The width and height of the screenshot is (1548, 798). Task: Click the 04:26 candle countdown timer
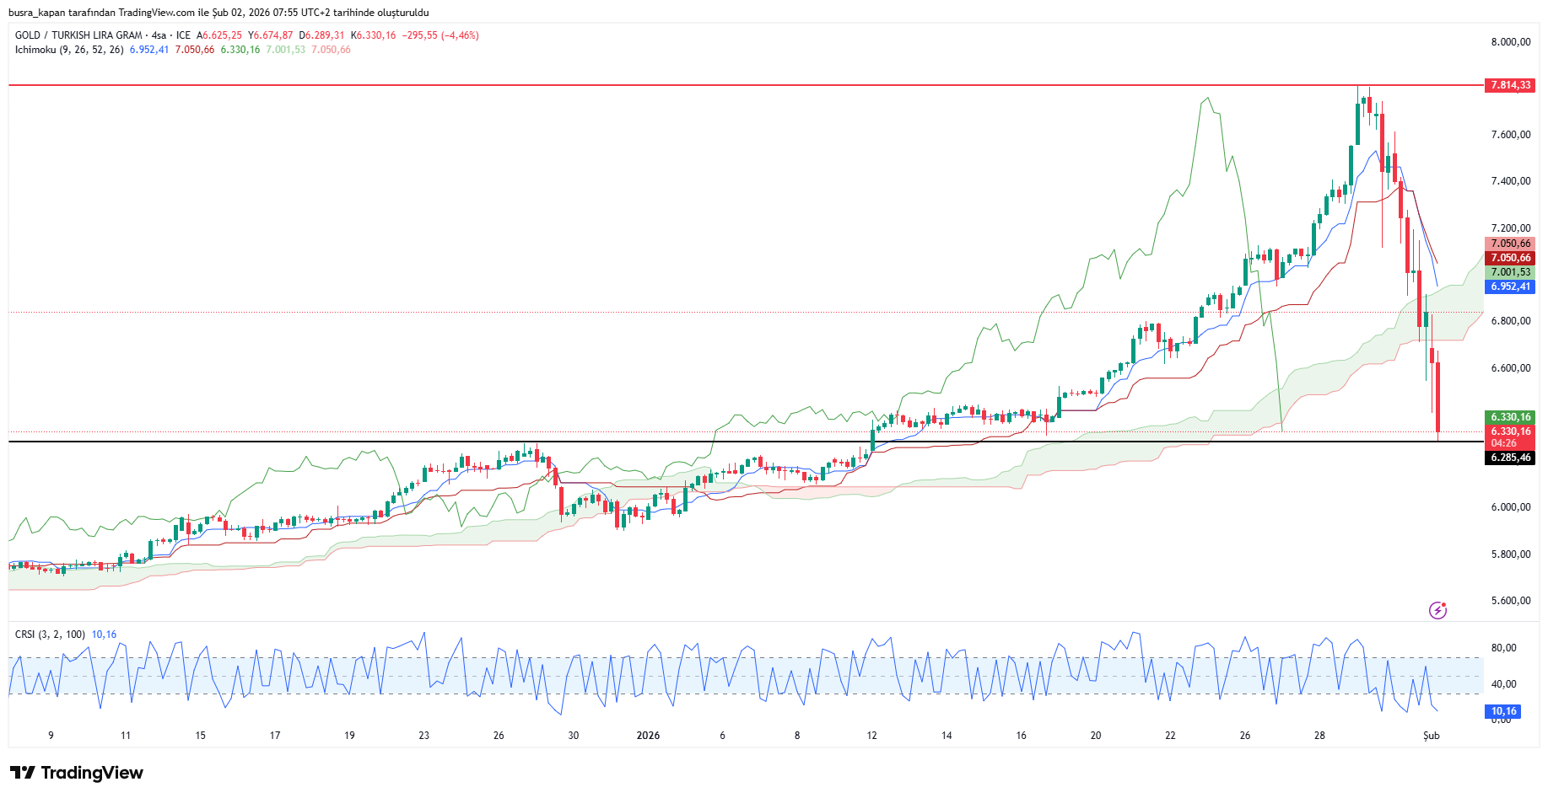pyautogui.click(x=1503, y=443)
